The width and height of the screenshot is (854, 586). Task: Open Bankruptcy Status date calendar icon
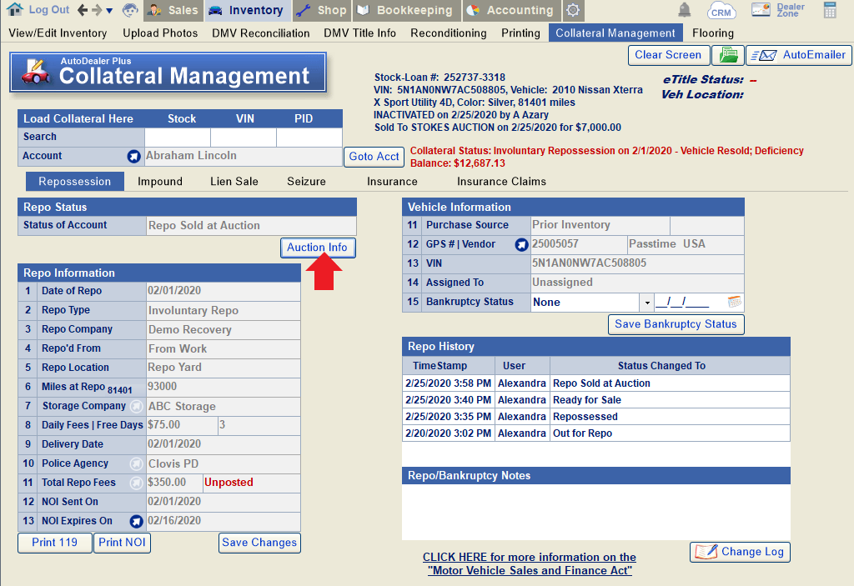point(734,302)
